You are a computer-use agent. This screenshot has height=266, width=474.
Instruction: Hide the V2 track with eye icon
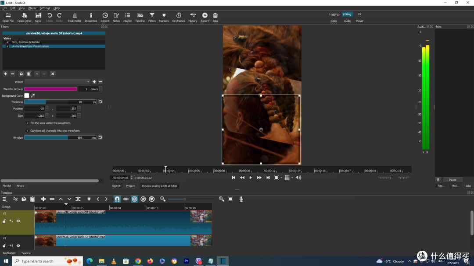18,221
